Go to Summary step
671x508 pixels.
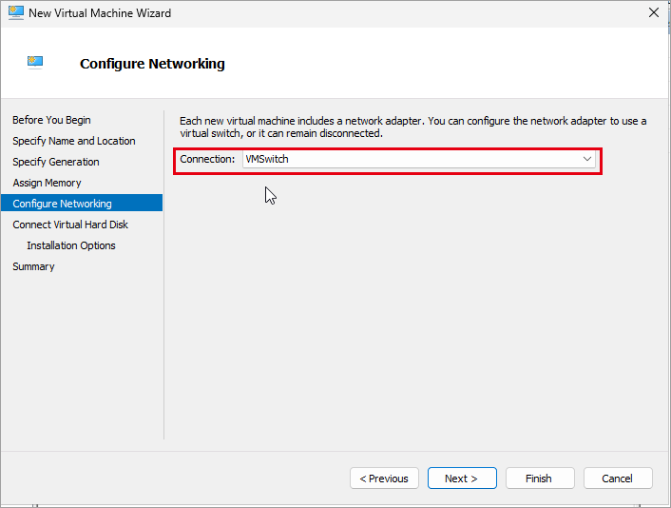point(33,267)
